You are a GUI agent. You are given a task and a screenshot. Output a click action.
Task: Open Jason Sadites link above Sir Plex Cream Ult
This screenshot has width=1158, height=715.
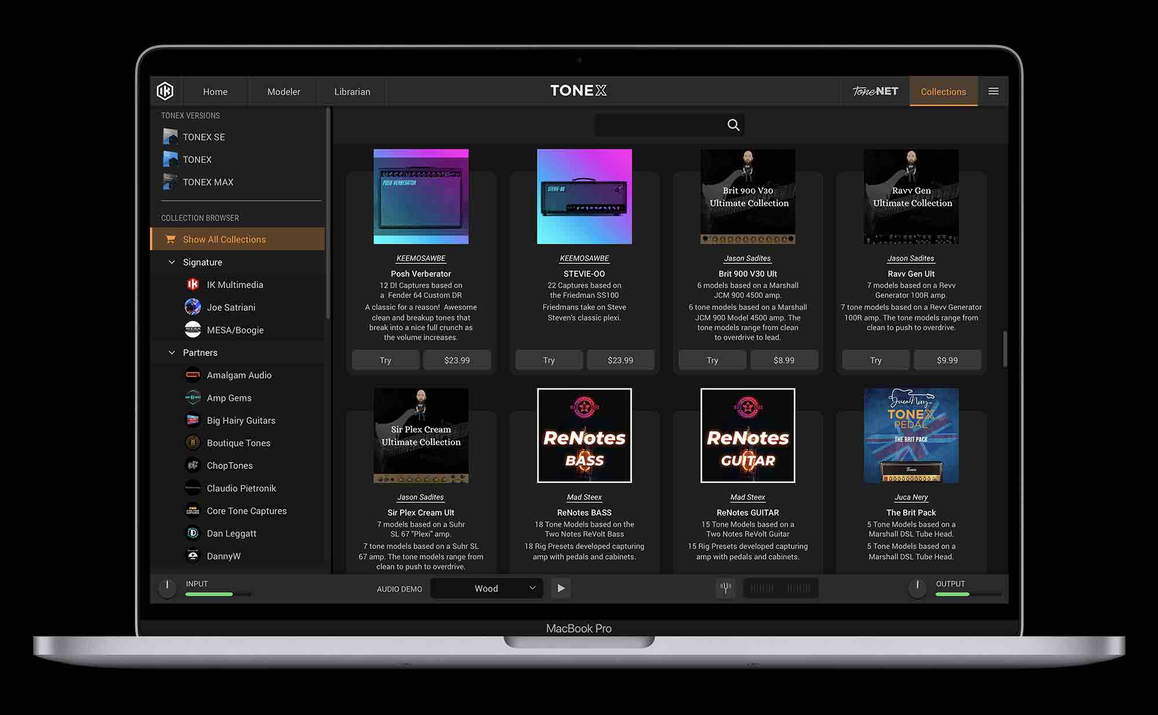point(420,497)
